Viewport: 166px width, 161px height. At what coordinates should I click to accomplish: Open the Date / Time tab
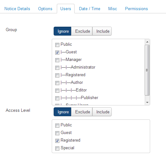pos(90,9)
